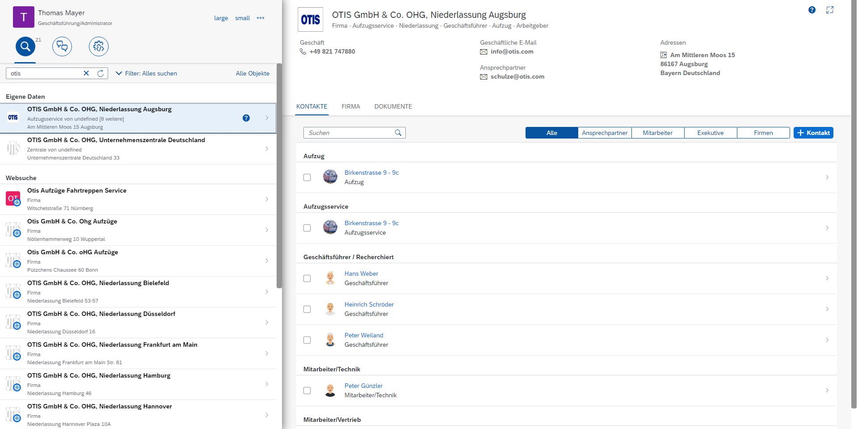The height and width of the screenshot is (429, 858).
Task: Click the OTIS company logo
Action: (x=311, y=20)
